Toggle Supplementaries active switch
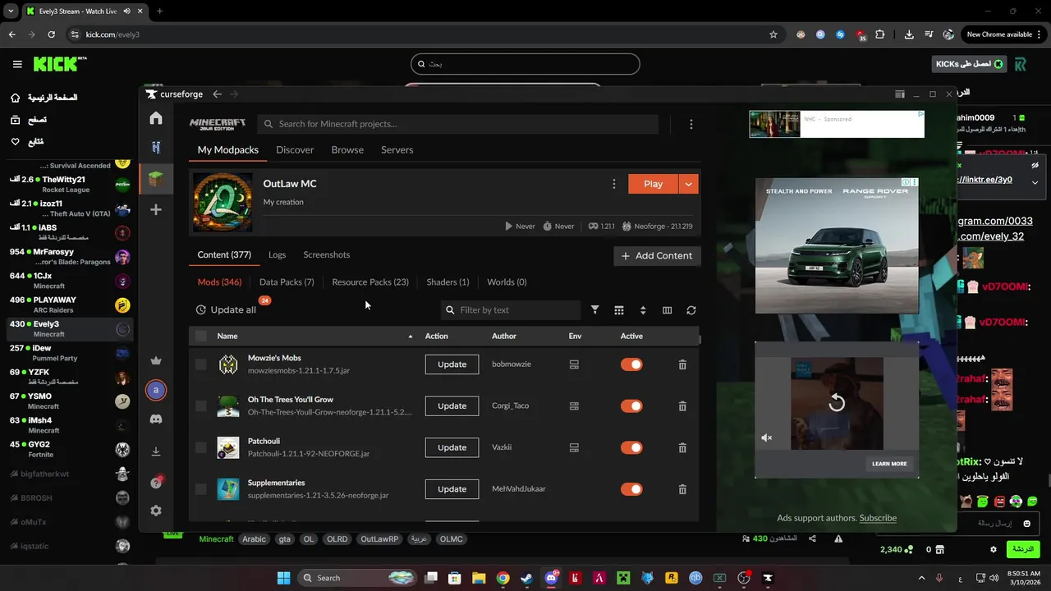The width and height of the screenshot is (1051, 591). pyautogui.click(x=631, y=489)
